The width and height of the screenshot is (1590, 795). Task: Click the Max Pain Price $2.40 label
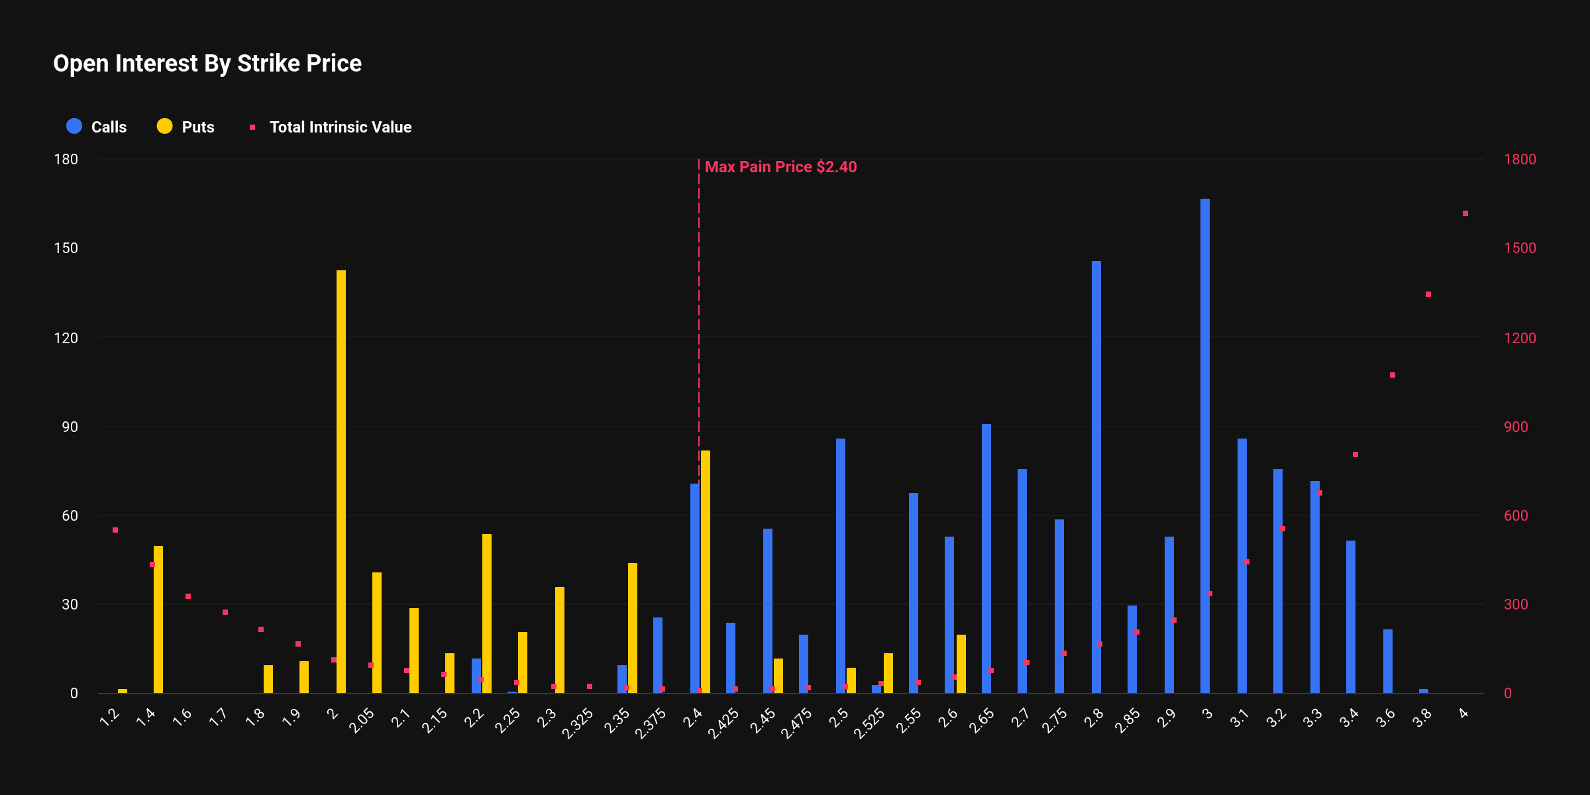(780, 167)
